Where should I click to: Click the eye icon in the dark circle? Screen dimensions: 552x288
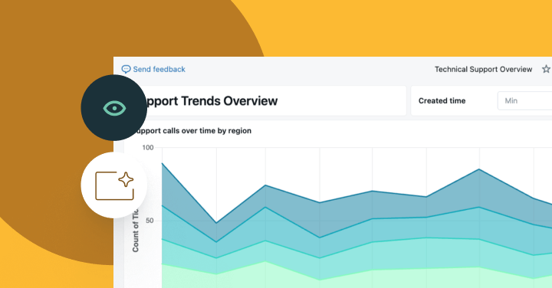pos(114,108)
